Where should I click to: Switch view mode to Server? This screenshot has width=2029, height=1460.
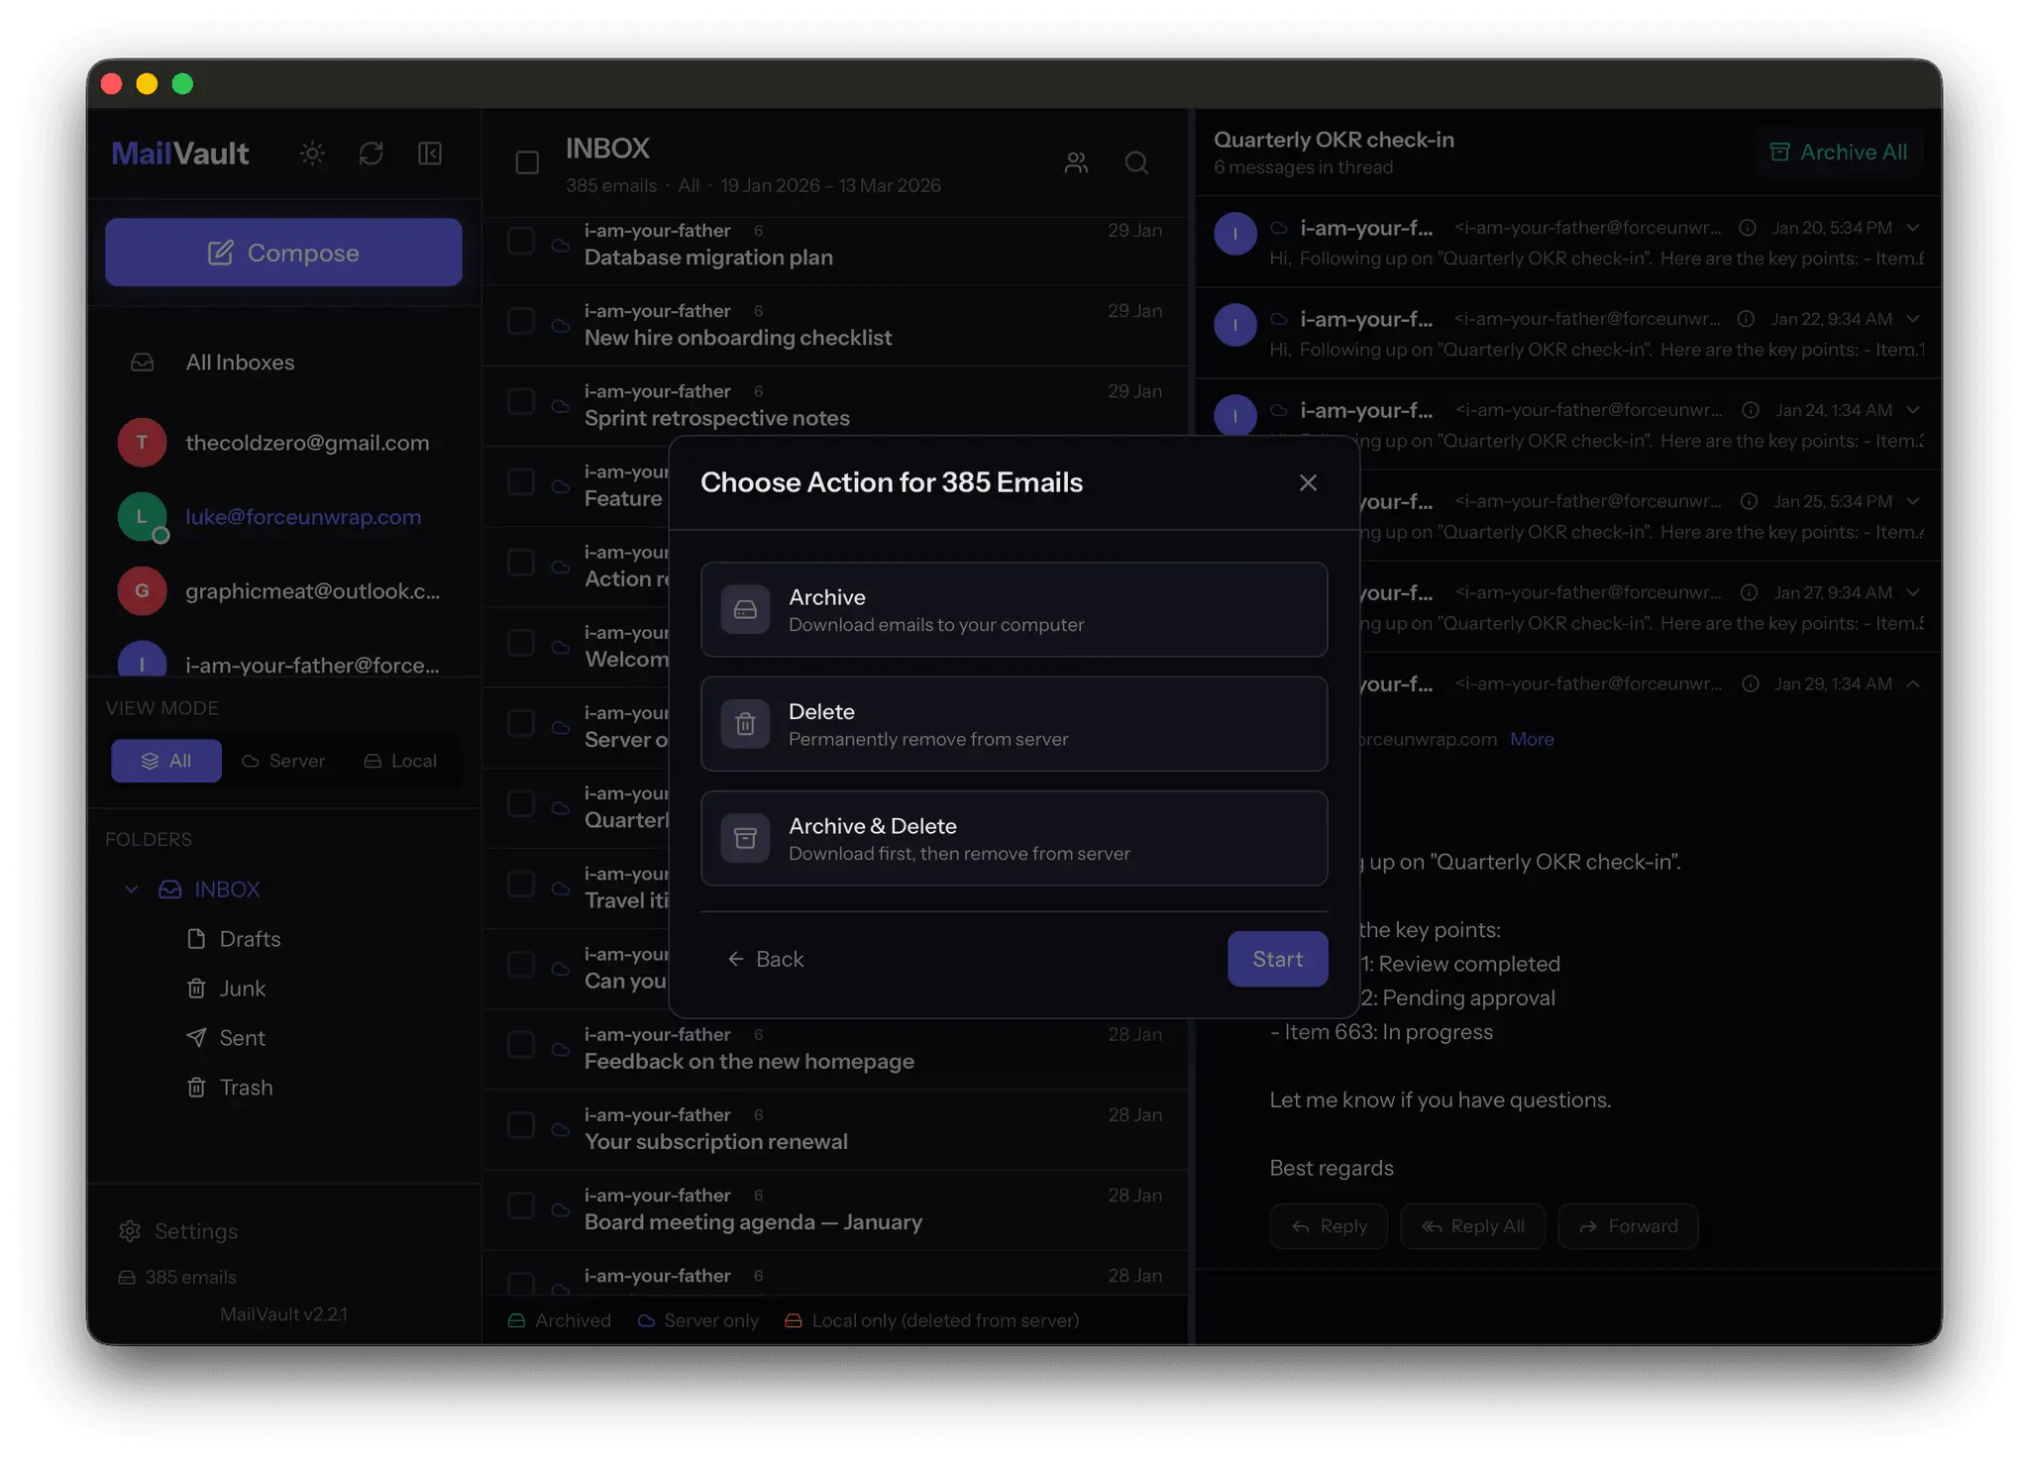[x=283, y=761]
